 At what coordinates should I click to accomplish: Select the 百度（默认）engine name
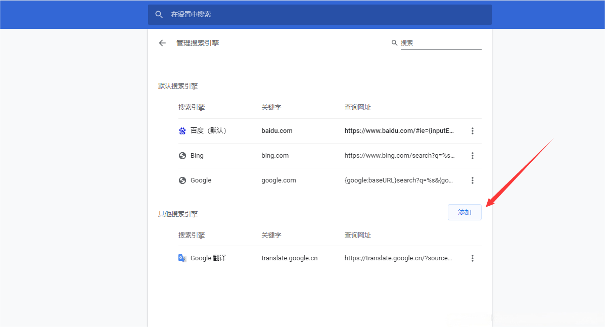pos(208,131)
